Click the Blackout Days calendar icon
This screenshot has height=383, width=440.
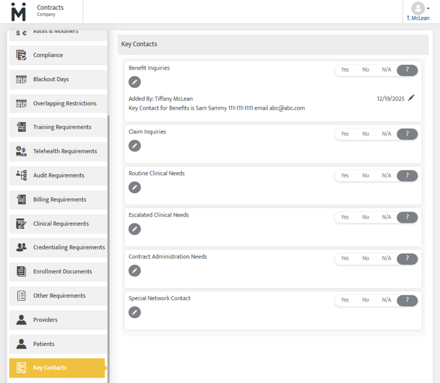(21, 79)
